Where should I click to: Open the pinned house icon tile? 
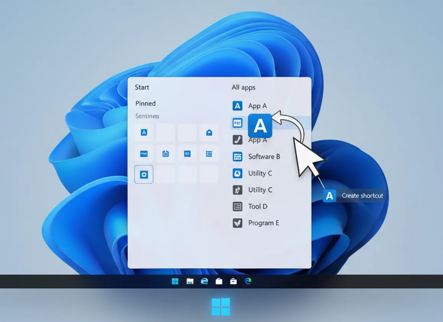[x=209, y=133]
